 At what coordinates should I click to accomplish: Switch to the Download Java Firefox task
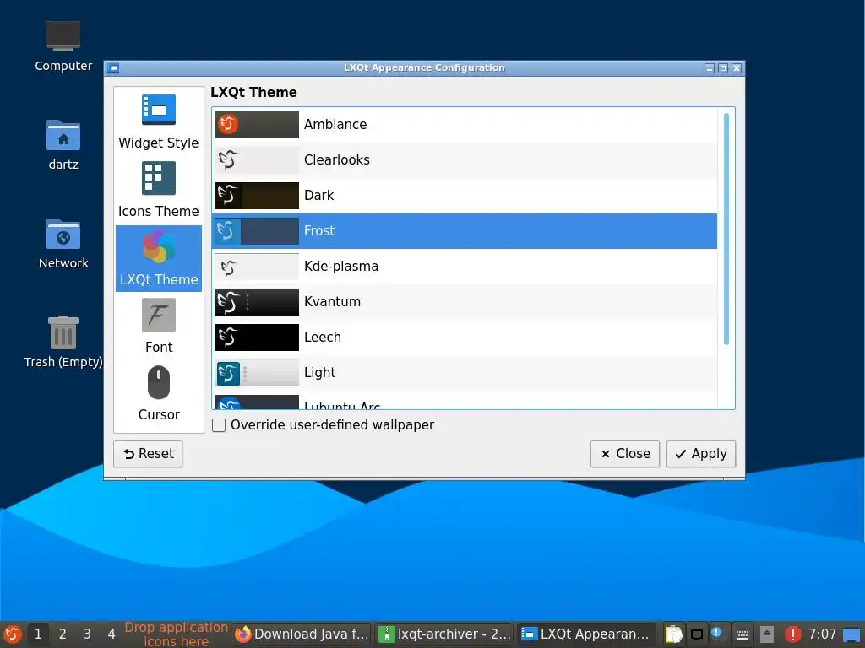pos(302,634)
